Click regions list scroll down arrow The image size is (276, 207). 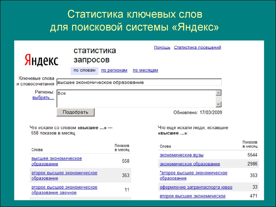(218, 104)
